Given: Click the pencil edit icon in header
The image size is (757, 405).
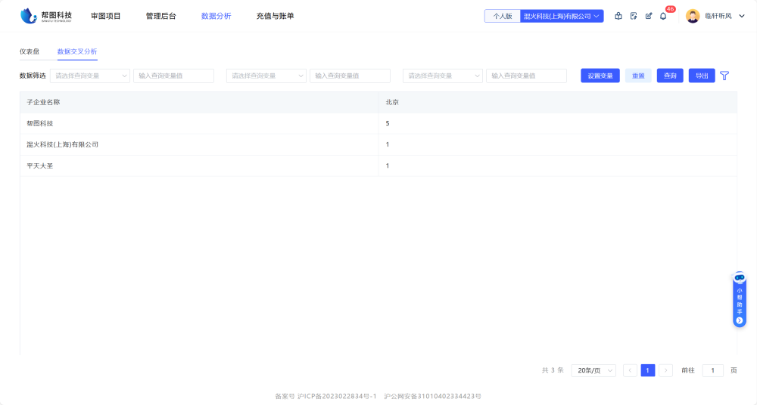Looking at the screenshot, I should pos(649,16).
